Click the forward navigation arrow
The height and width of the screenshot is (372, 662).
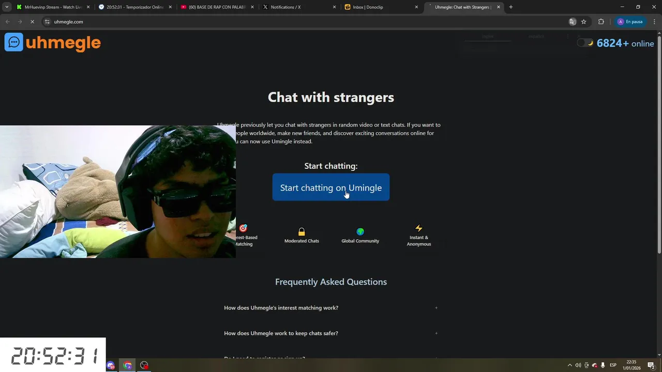tap(20, 22)
